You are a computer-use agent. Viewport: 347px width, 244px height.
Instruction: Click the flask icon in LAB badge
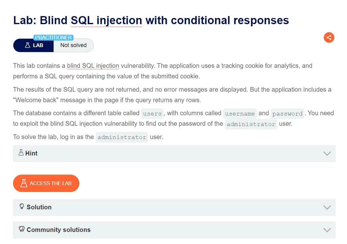(28, 45)
